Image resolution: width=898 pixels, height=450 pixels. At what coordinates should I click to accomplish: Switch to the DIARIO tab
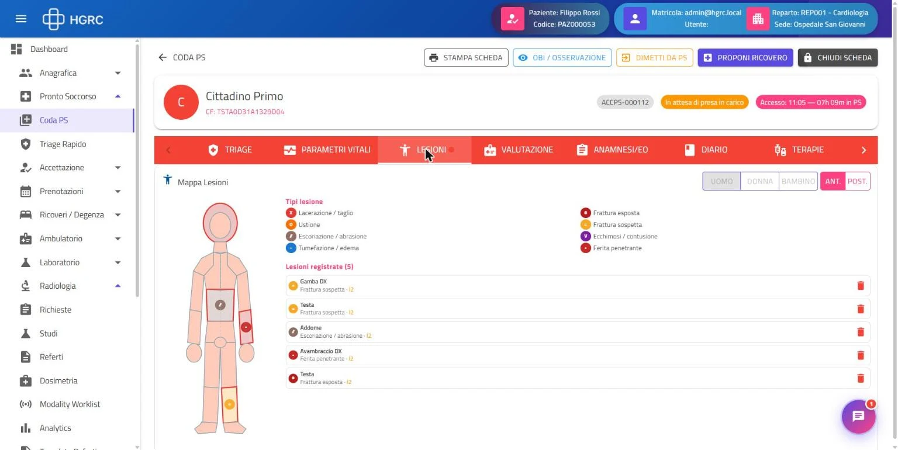click(706, 150)
